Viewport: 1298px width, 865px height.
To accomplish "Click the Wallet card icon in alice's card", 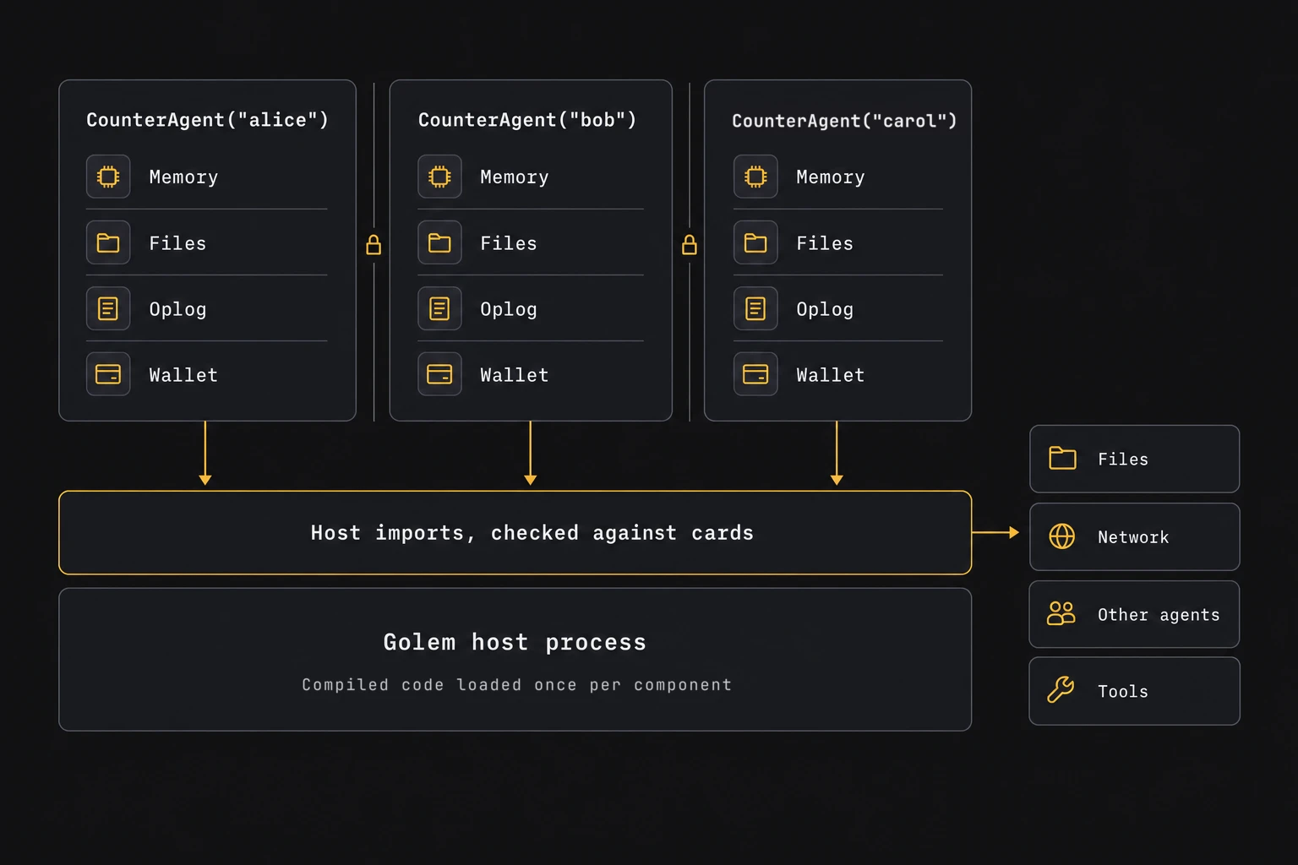I will [108, 374].
